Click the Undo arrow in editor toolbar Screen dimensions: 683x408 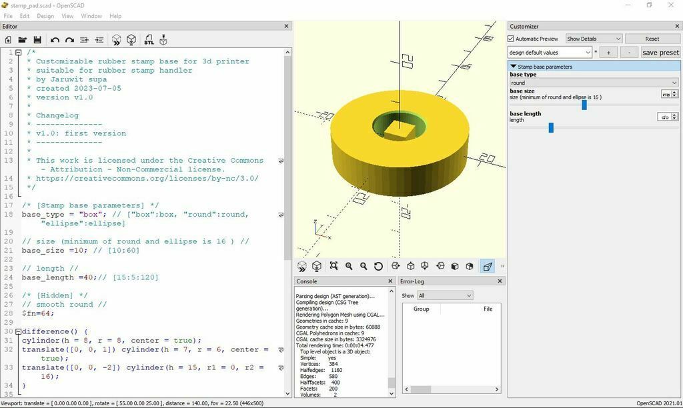click(55, 40)
